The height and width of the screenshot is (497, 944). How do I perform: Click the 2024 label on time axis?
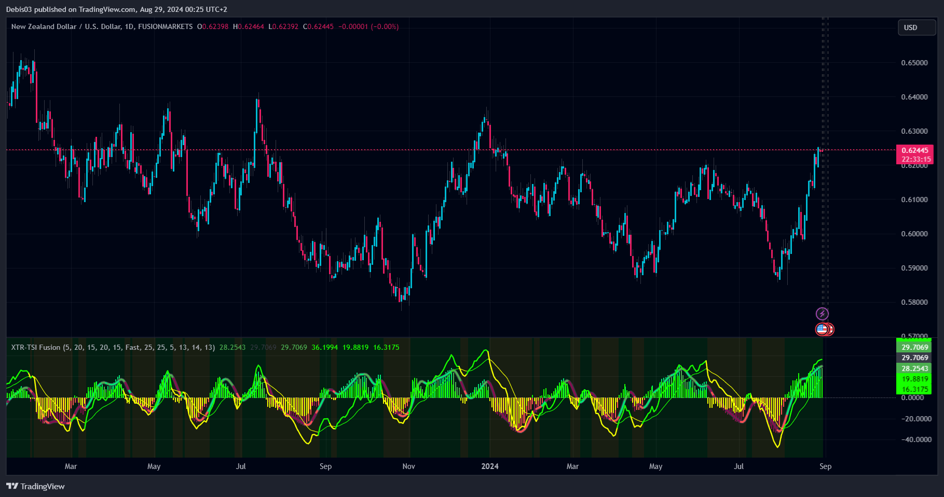tap(490, 466)
